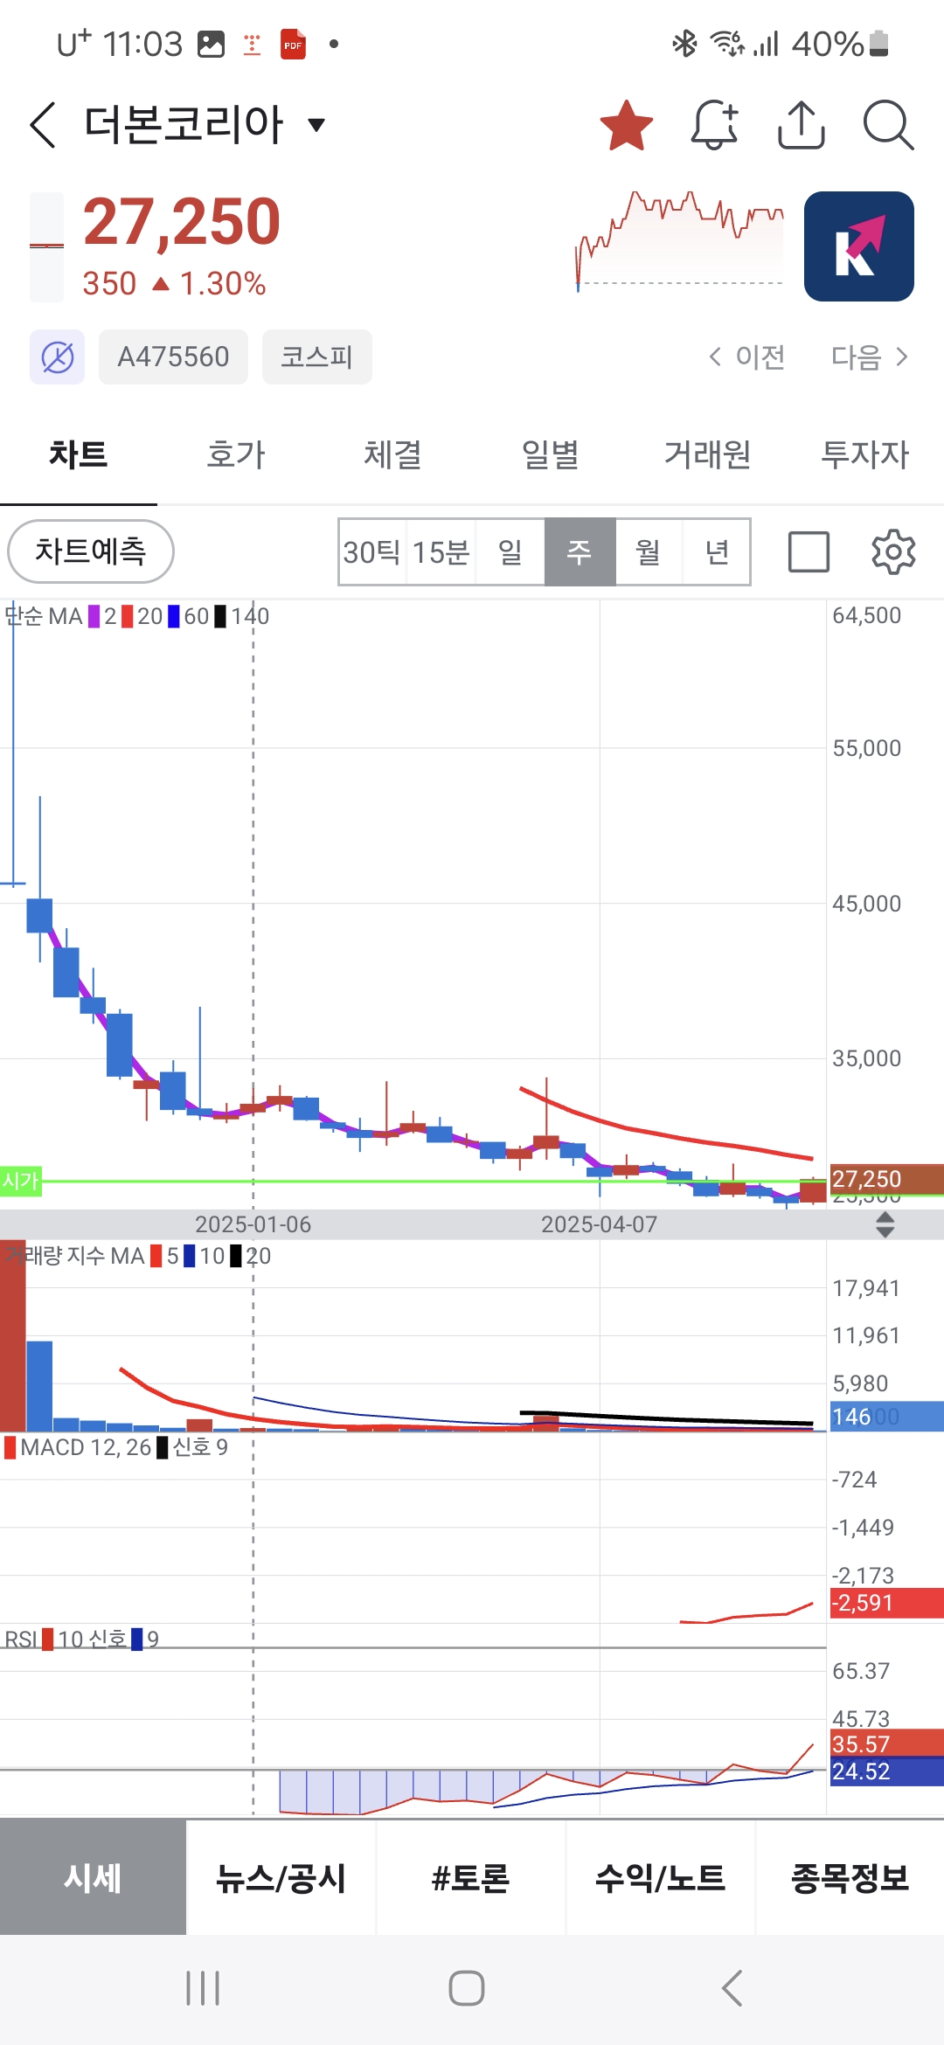Tap the 27,250 current price axis label

pos(886,1179)
